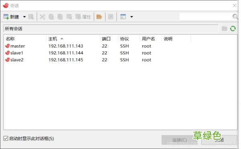Sort by 名称 column header
This screenshot has height=149, width=241.
[x=25, y=39]
